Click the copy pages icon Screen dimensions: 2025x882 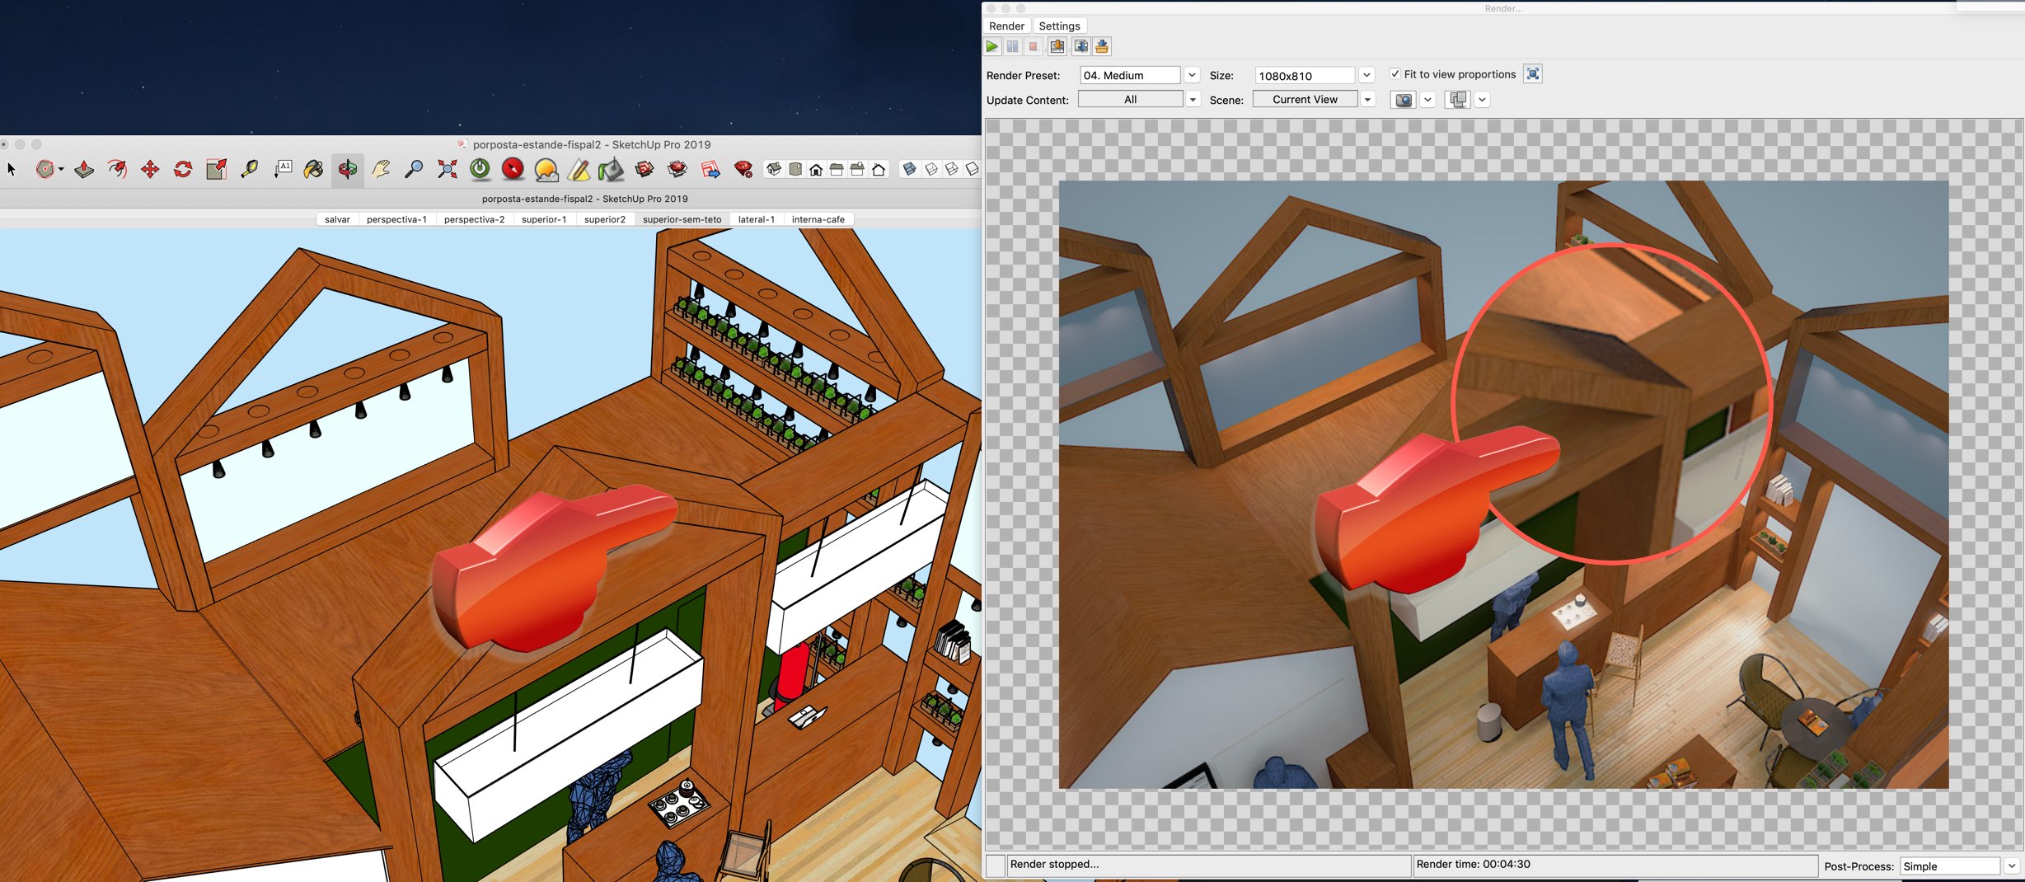[1458, 100]
